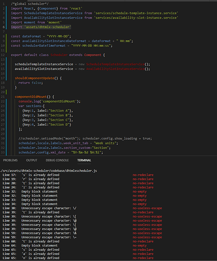Click the import moment from 'moment' line
Viewport: 217px width, 261px height.
tap(36, 22)
